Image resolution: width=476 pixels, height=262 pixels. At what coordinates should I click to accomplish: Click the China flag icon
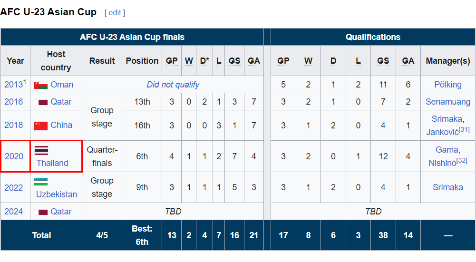[41, 126]
